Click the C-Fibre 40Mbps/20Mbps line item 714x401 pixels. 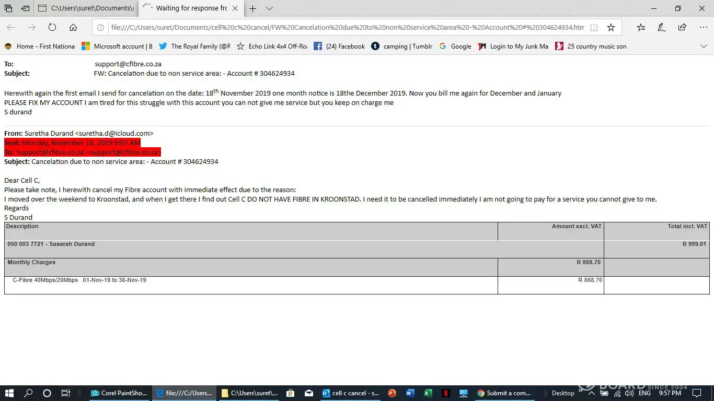click(x=79, y=280)
